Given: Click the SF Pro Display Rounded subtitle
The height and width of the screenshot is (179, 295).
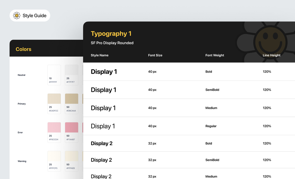Looking at the screenshot, I should point(112,43).
